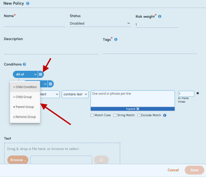Screen dimensions: 206x177
Task: Open the nested group's menu icon
Action: click(x=51, y=84)
